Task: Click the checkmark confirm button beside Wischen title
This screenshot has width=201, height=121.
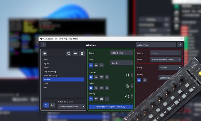Action: click(43, 45)
